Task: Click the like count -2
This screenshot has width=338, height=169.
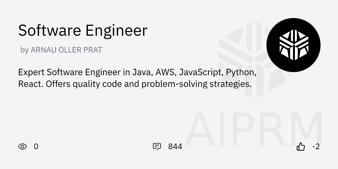Action: [x=316, y=146]
